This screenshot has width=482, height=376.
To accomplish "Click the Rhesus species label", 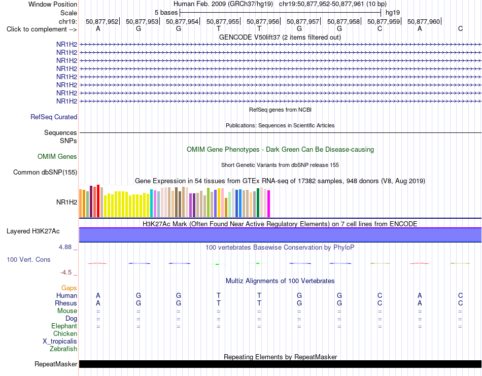I will pyautogui.click(x=66, y=303).
